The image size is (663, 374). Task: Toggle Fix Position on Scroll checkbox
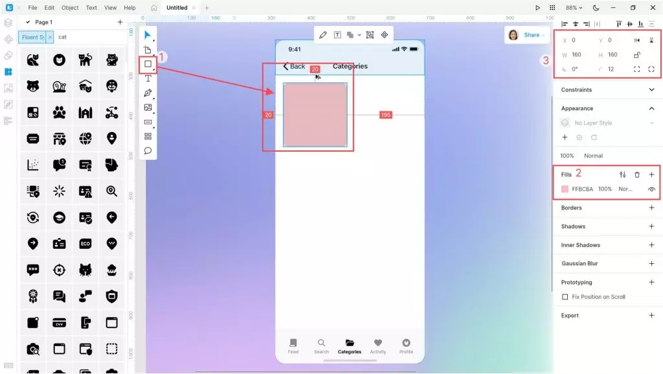click(x=565, y=297)
